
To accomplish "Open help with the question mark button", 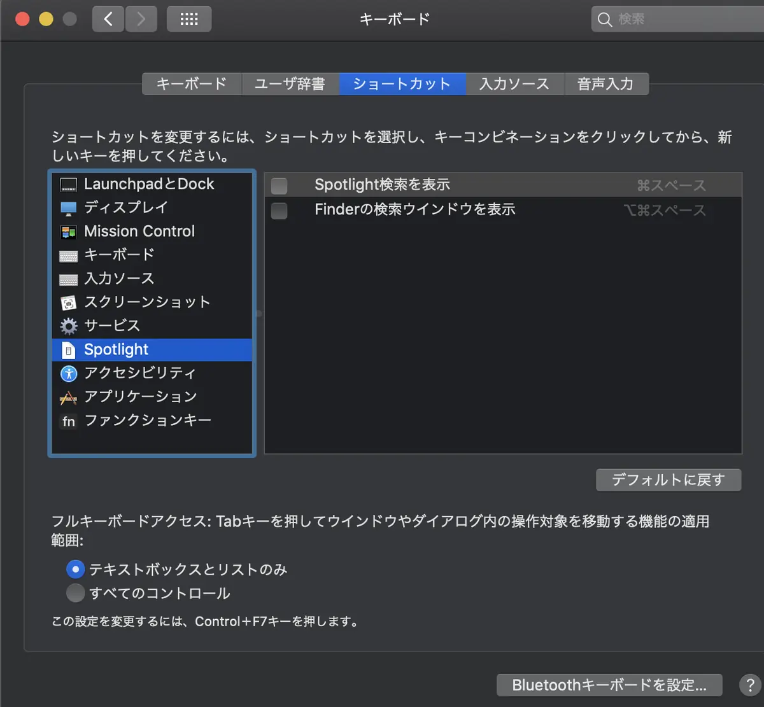I will click(x=750, y=685).
